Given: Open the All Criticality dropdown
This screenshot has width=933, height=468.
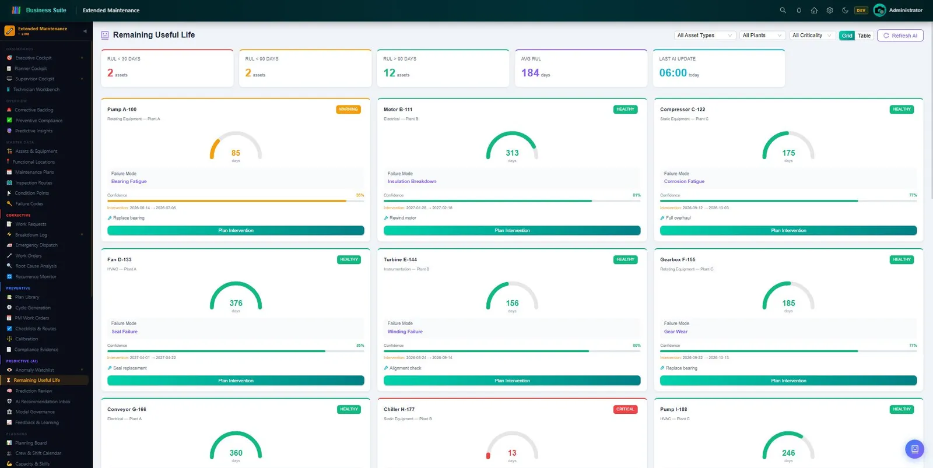Looking at the screenshot, I should (812, 36).
